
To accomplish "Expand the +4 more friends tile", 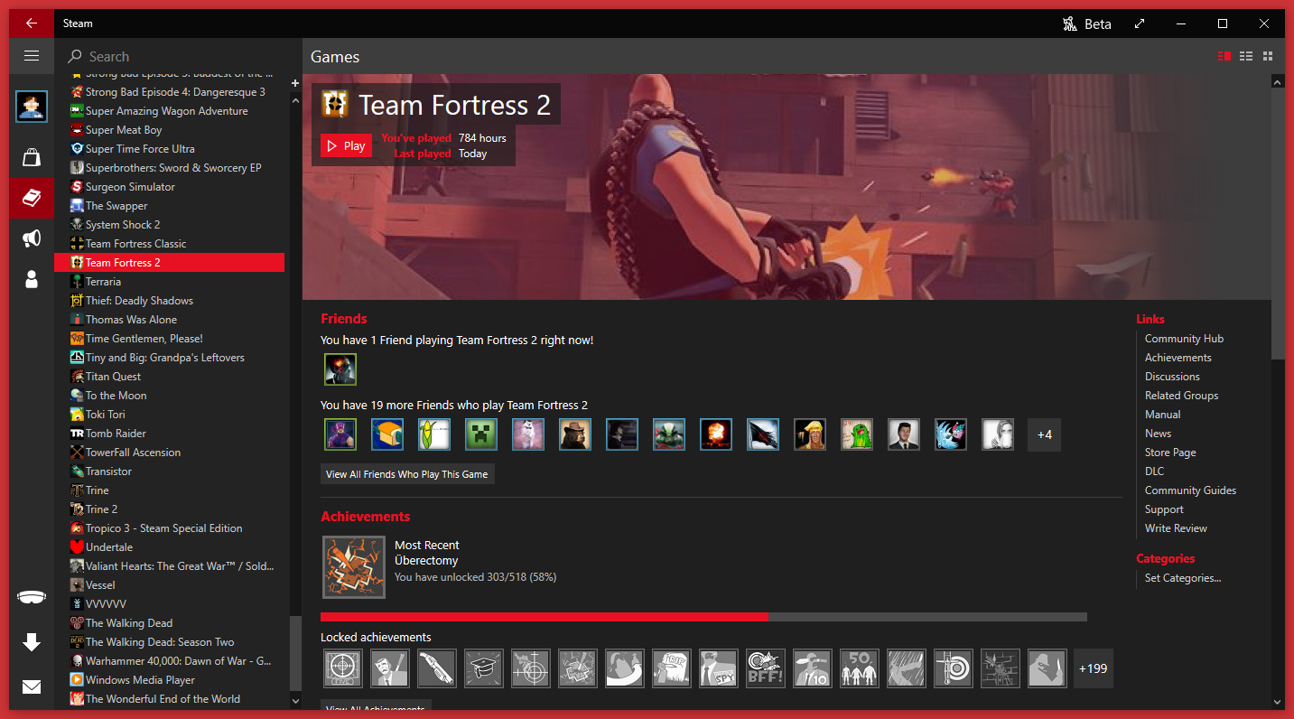I will [x=1044, y=434].
